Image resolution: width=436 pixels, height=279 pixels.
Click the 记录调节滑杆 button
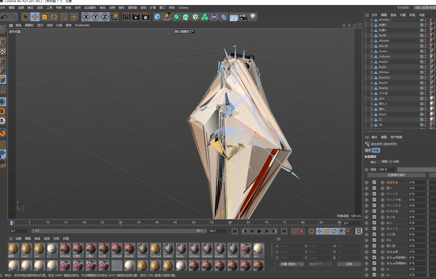(397, 175)
